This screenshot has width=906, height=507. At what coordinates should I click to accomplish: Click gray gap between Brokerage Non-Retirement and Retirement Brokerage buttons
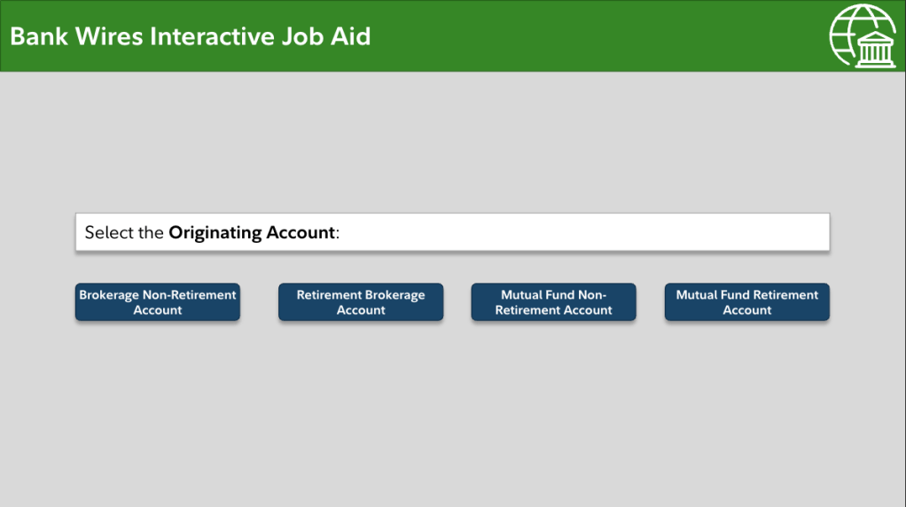tap(259, 302)
